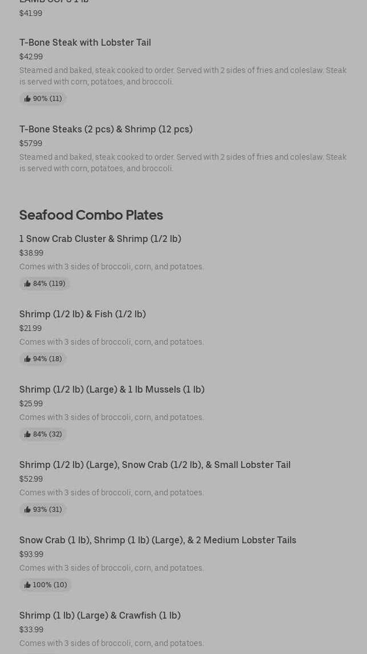Screen dimensions: 367x654
Task: Open T-Bone Steak with Lobster Tail item
Action: pos(85,42)
